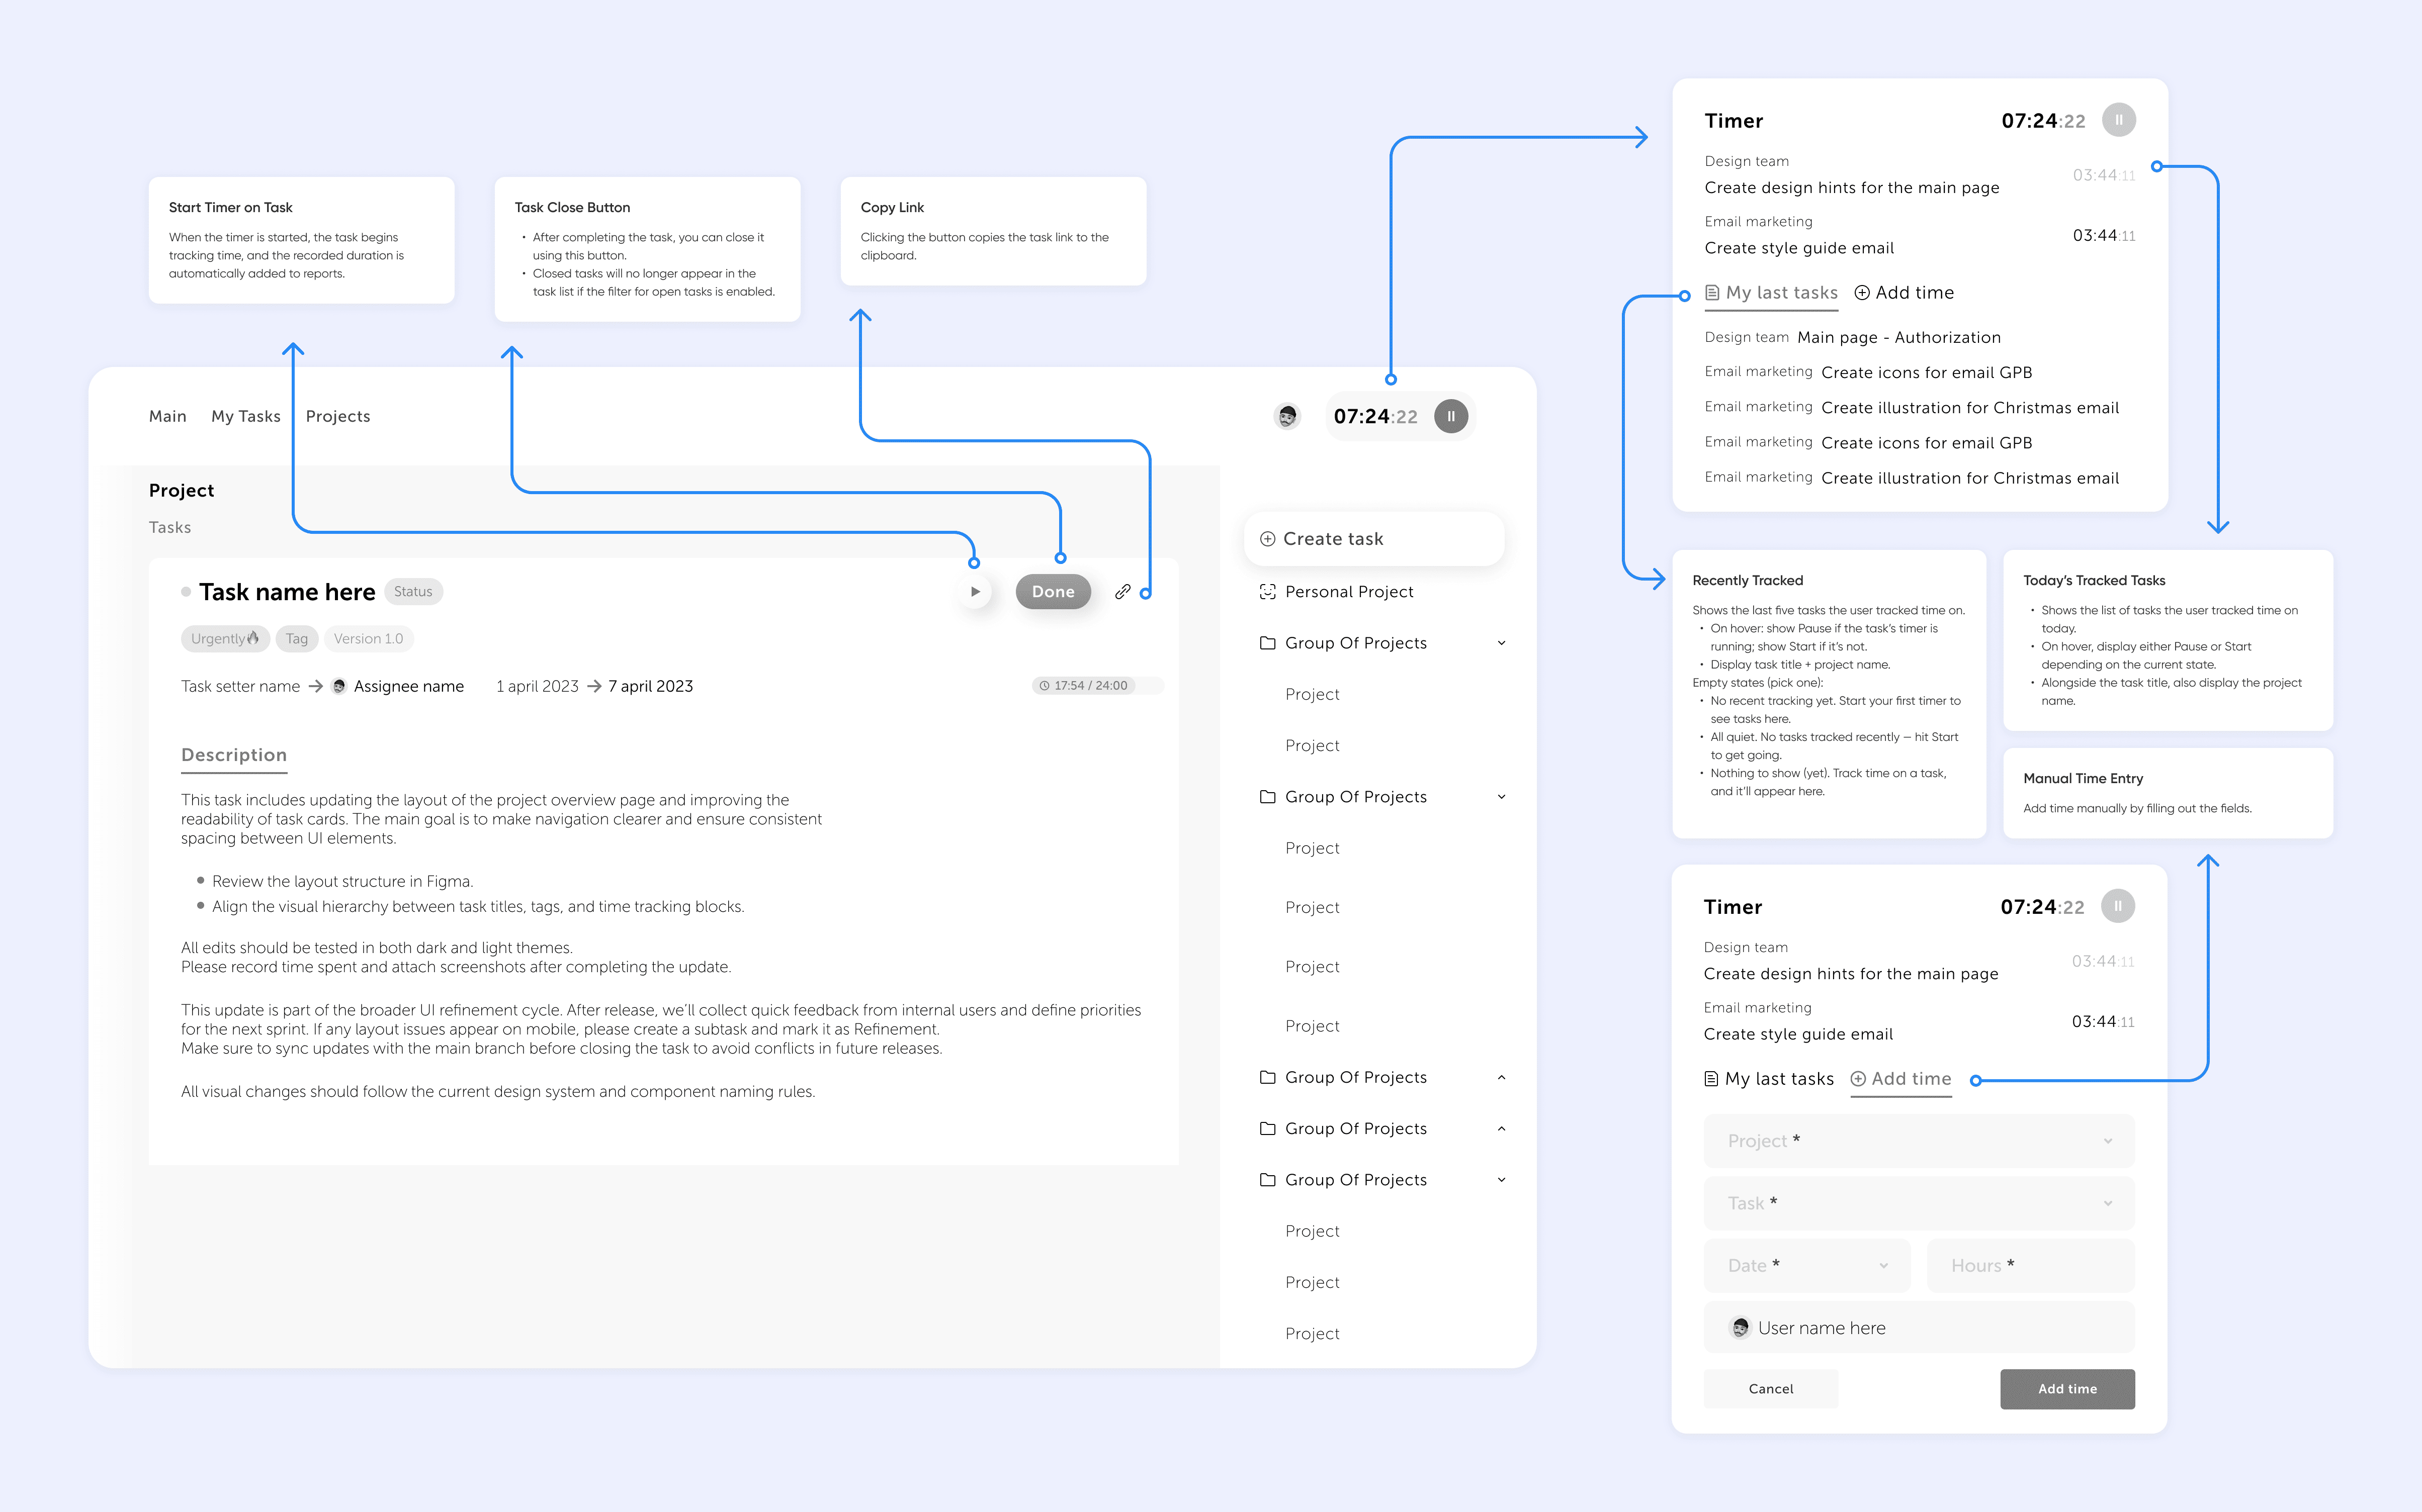2422x1512 pixels.
Task: Pause the header timer showing 07:24:22
Action: [1450, 416]
